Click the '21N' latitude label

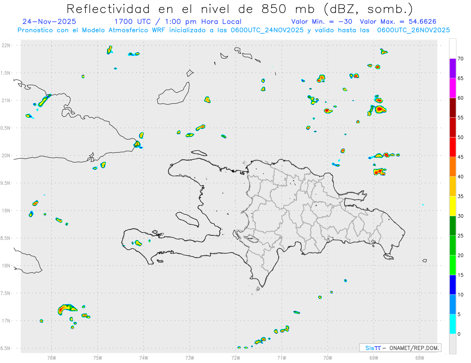[x=6, y=100]
